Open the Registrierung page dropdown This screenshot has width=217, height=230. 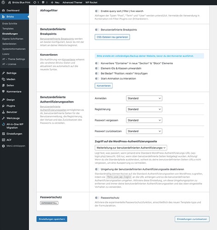pyautogui.click(x=144, y=109)
